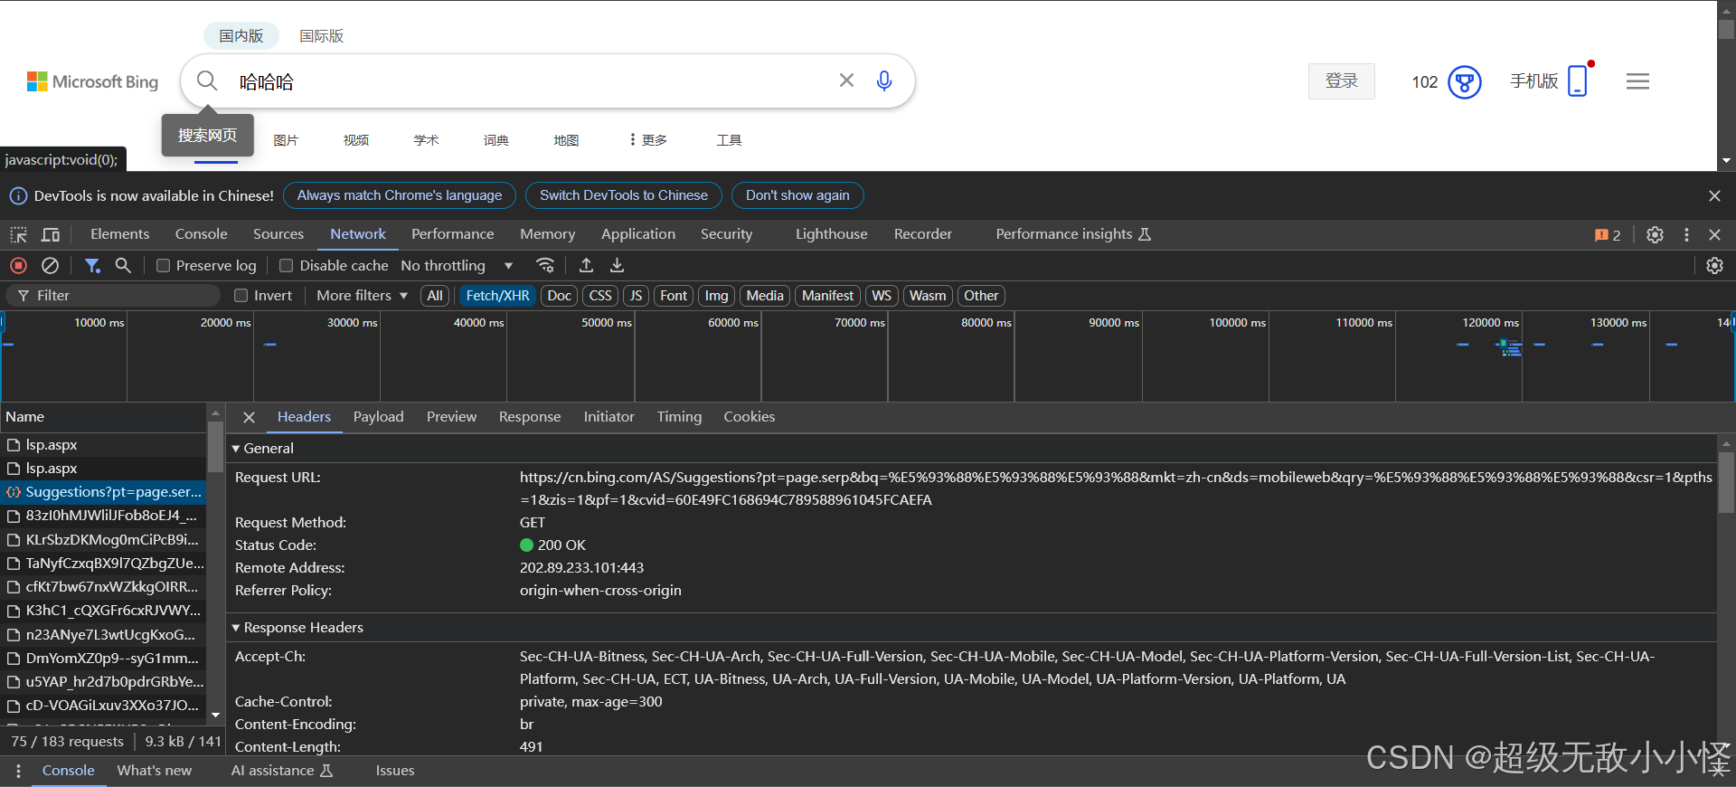The width and height of the screenshot is (1736, 787).
Task: Open the Cookies tab
Action: (x=749, y=417)
